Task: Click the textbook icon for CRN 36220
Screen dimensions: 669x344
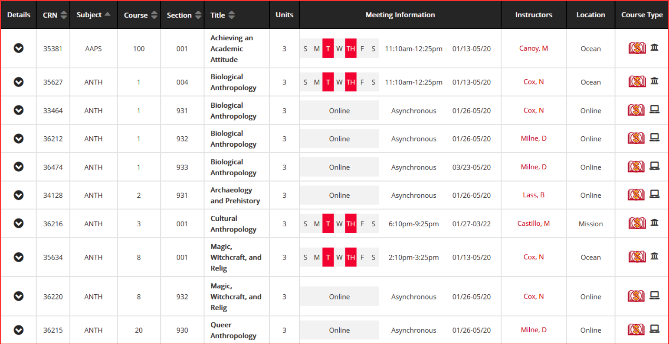Action: [x=636, y=296]
